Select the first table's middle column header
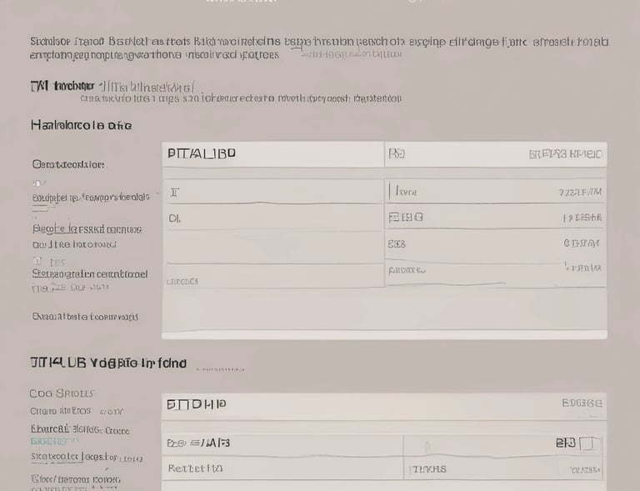 (397, 154)
